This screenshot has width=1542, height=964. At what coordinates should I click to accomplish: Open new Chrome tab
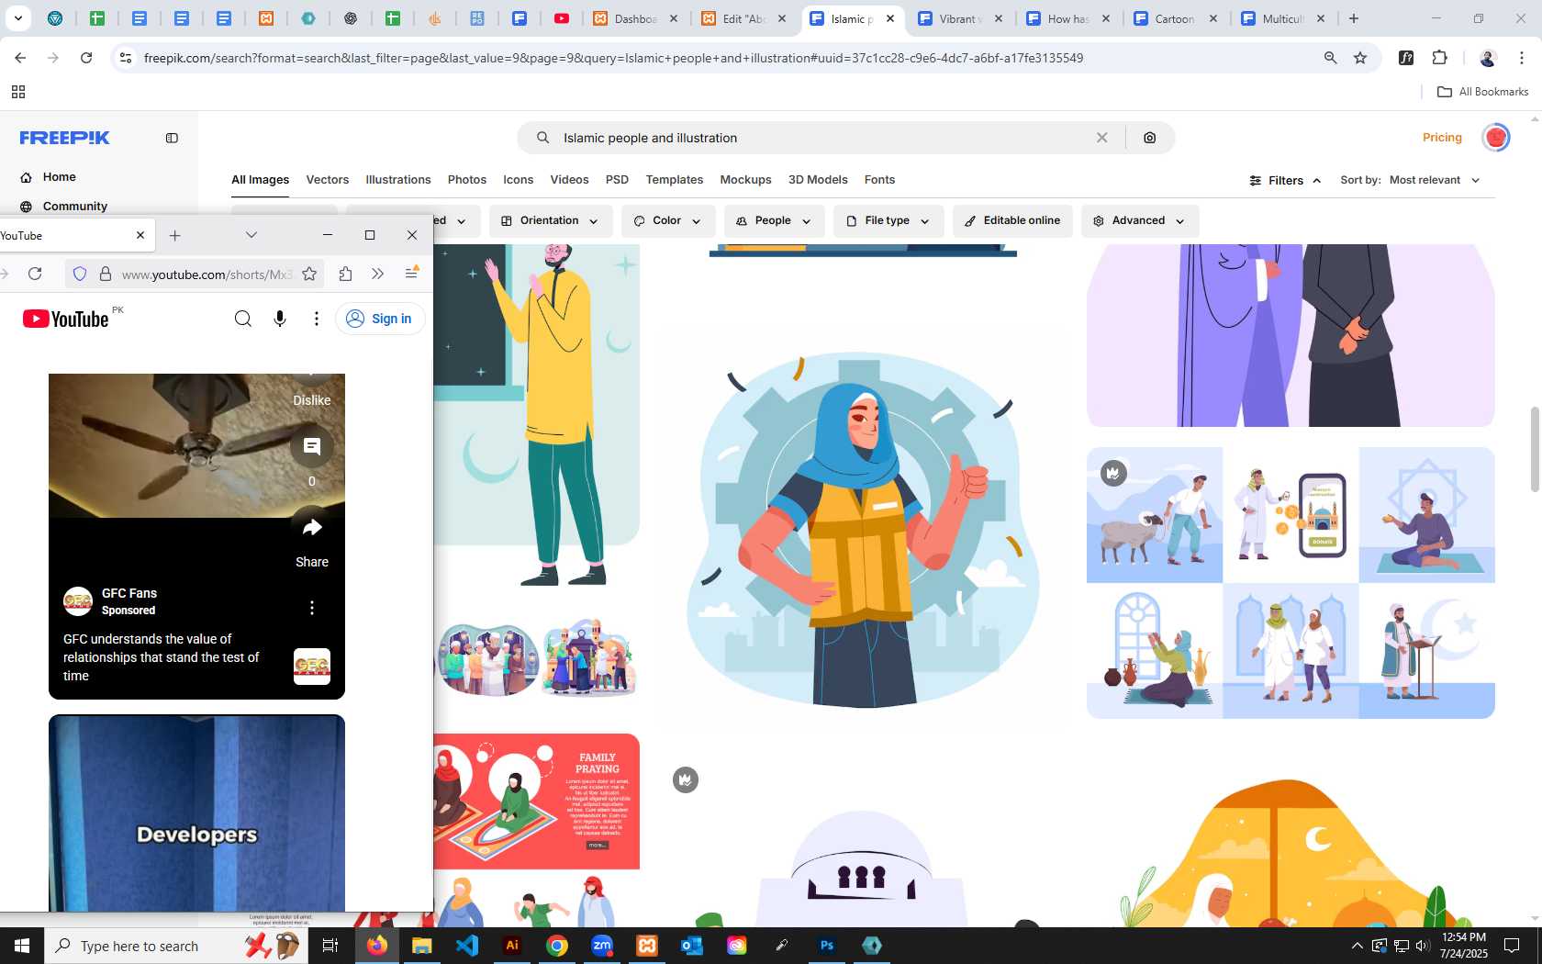coord(1354,18)
